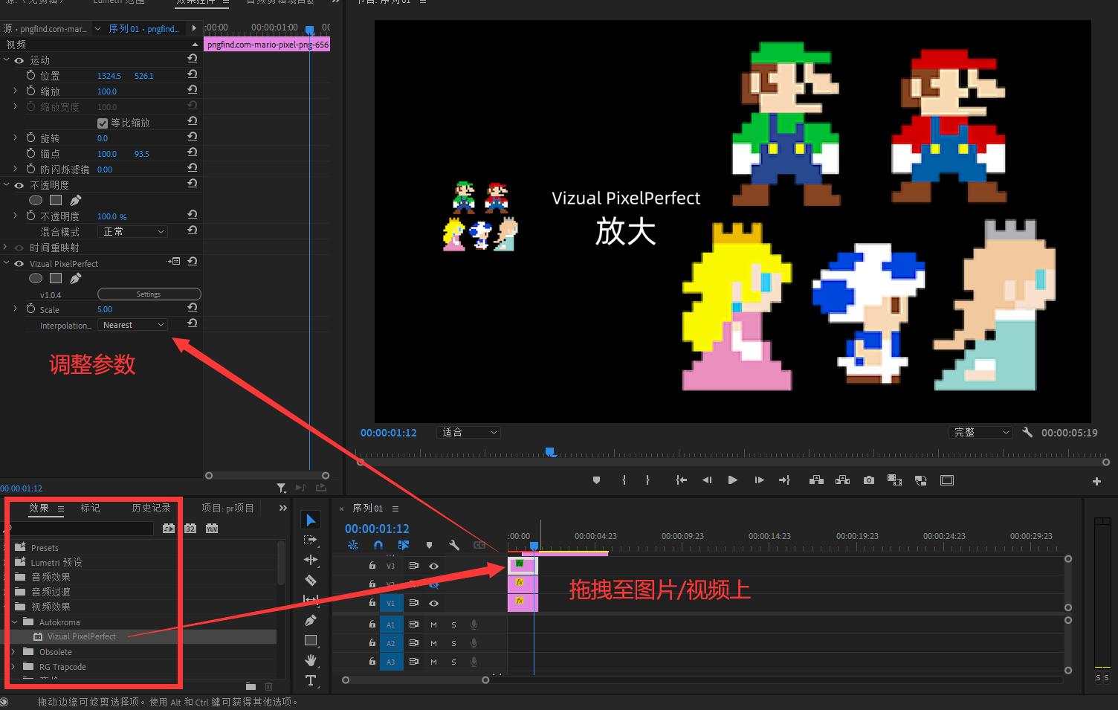
Task: Step back one frame
Action: (x=707, y=480)
